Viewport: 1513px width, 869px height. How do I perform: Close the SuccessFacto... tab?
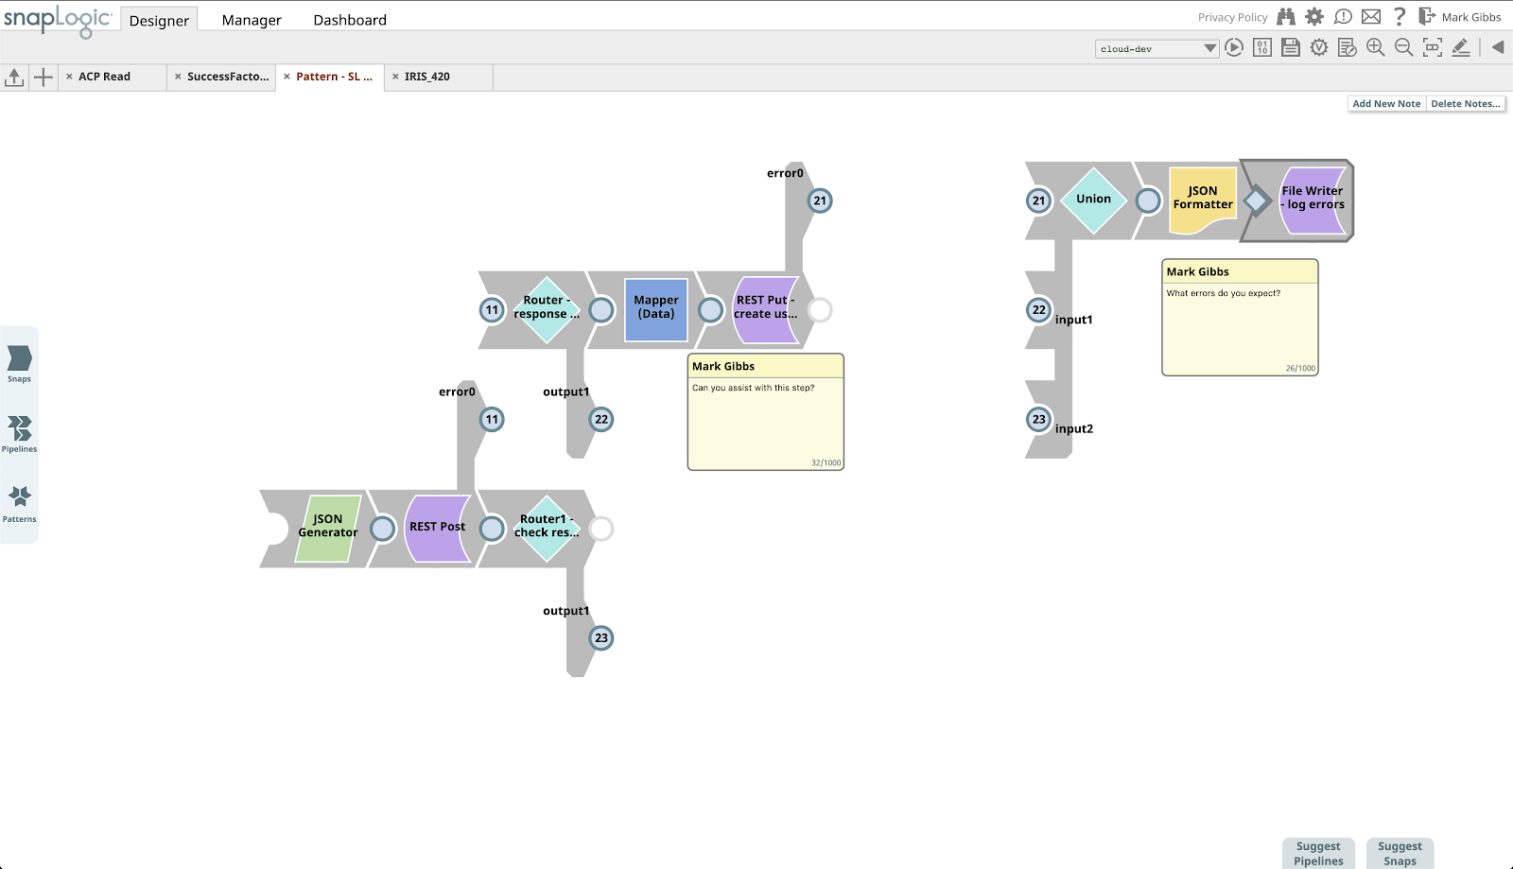click(178, 77)
